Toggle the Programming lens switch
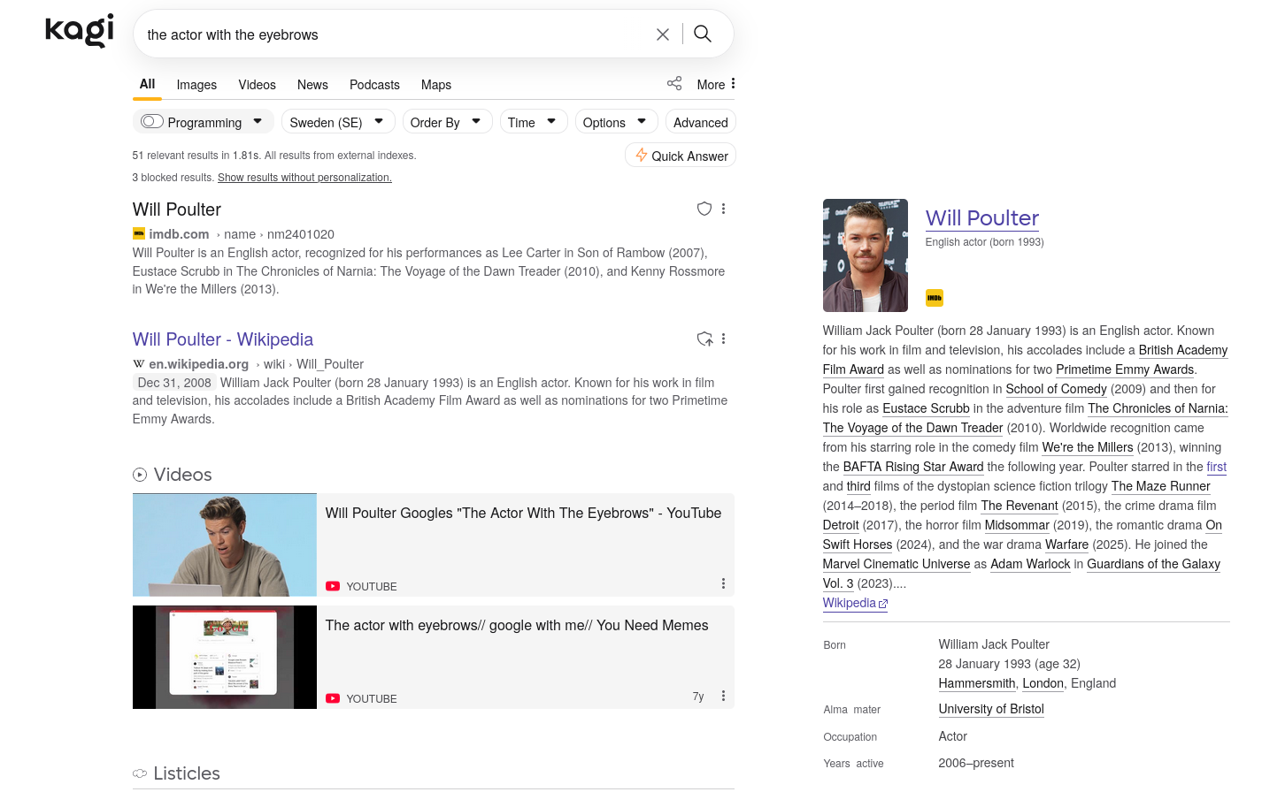Viewport: 1262px width, 792px height. (152, 122)
